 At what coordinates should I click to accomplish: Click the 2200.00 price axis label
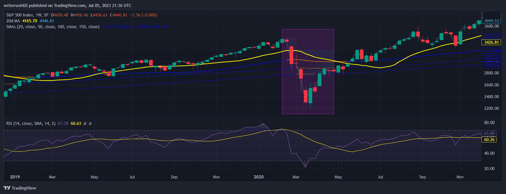click(x=492, y=108)
